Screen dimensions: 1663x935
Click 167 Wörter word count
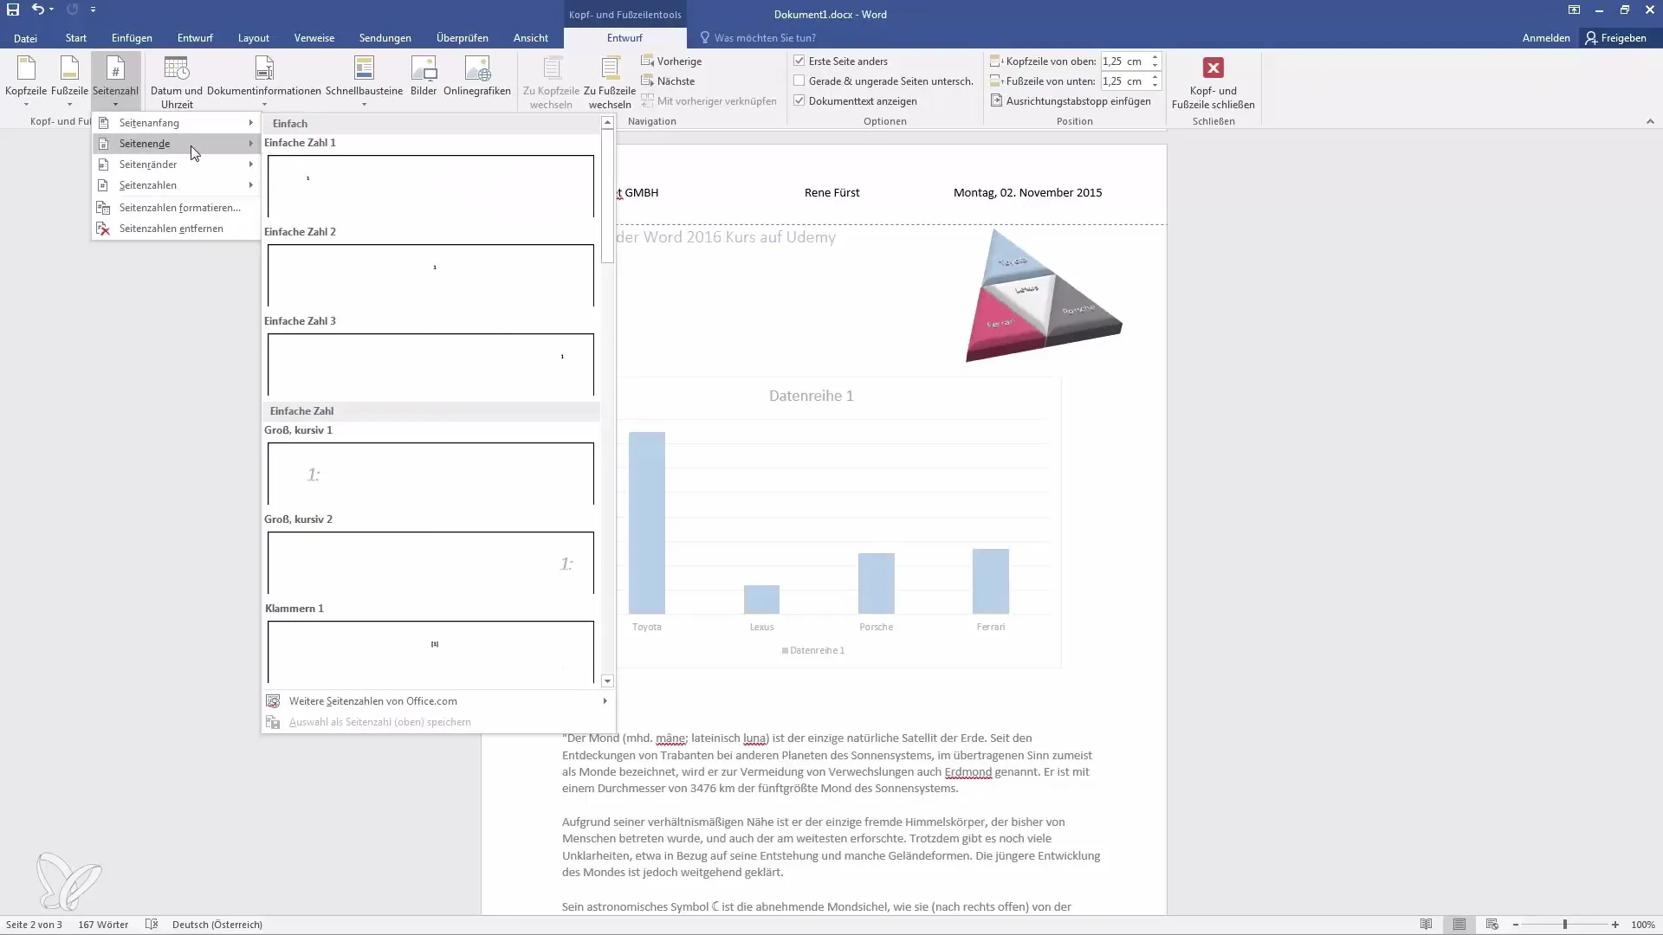pos(103,925)
